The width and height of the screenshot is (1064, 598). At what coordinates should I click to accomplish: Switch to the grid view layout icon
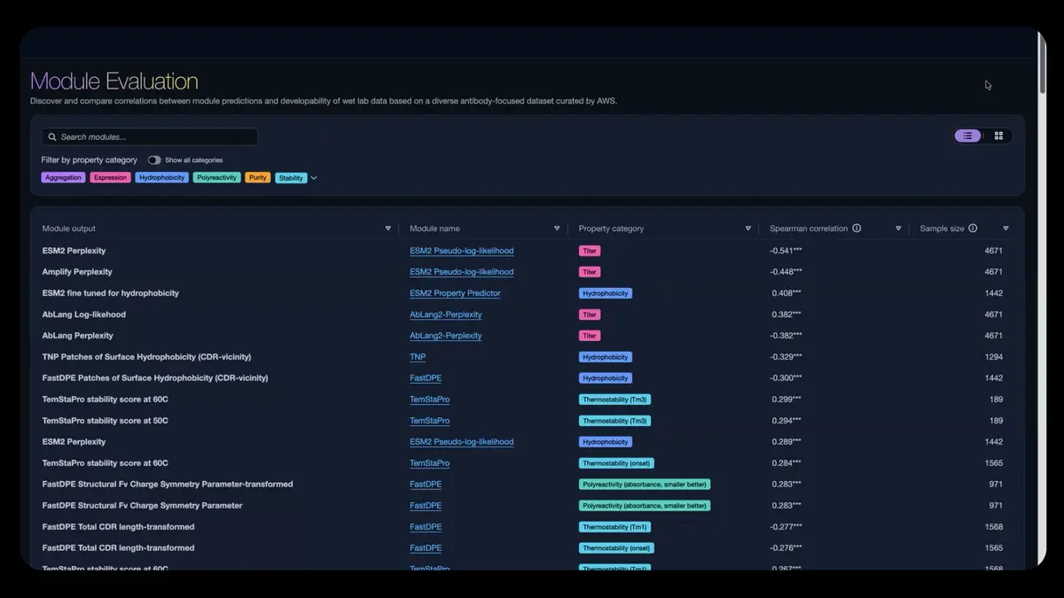pos(998,136)
